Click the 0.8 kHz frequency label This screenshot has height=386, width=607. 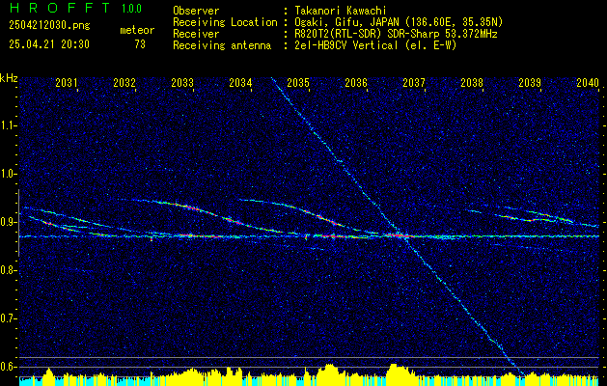7,270
